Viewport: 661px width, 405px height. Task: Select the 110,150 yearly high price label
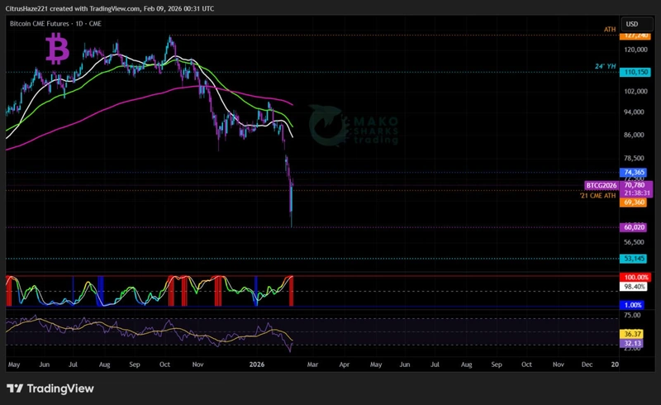pos(635,72)
